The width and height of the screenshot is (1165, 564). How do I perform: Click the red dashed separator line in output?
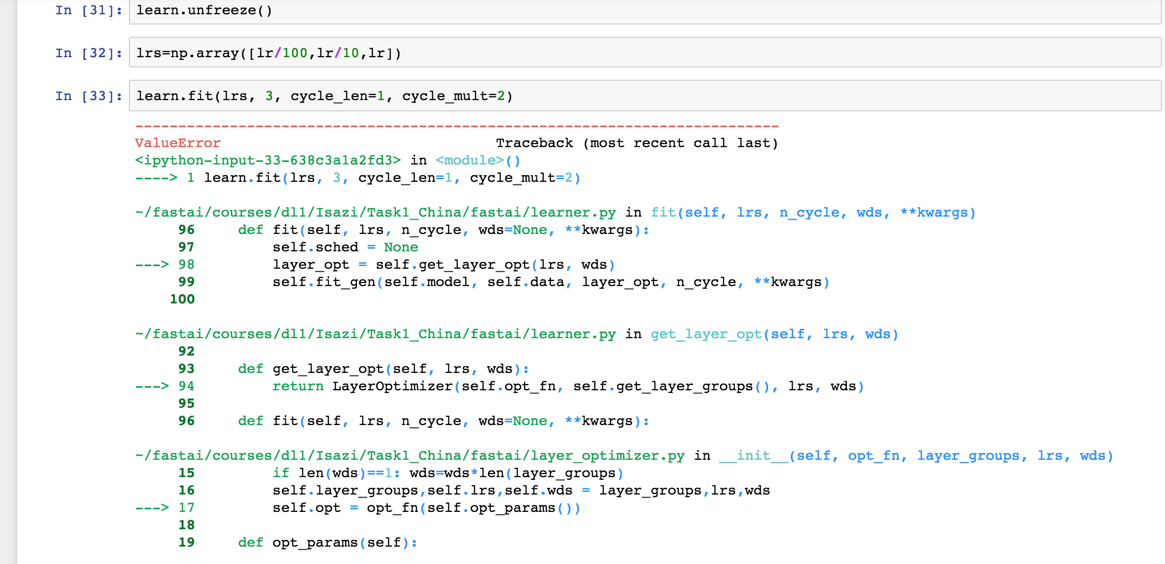(x=457, y=126)
